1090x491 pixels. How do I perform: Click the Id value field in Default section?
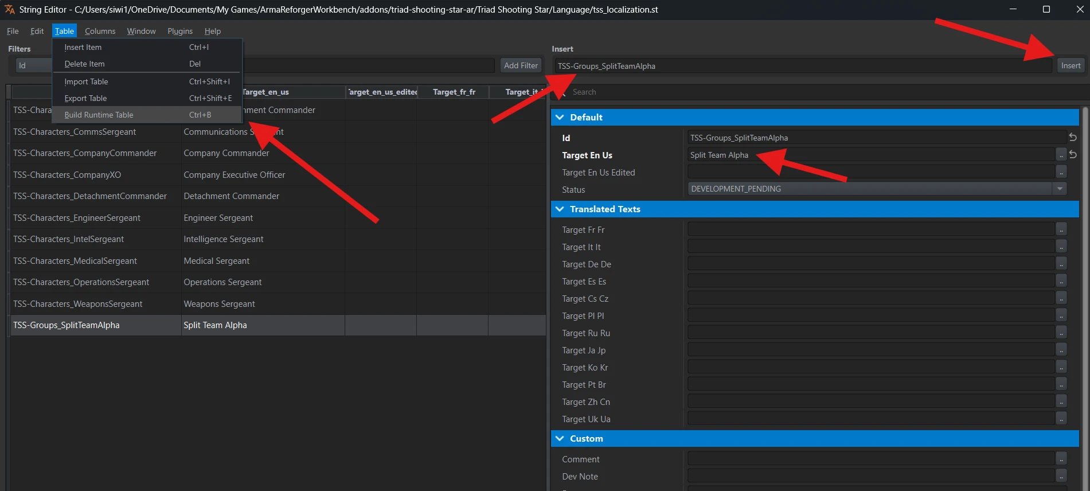877,138
